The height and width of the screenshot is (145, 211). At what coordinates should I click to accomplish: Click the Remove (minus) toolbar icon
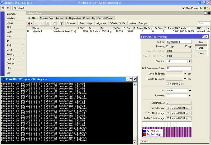tap(36, 23)
